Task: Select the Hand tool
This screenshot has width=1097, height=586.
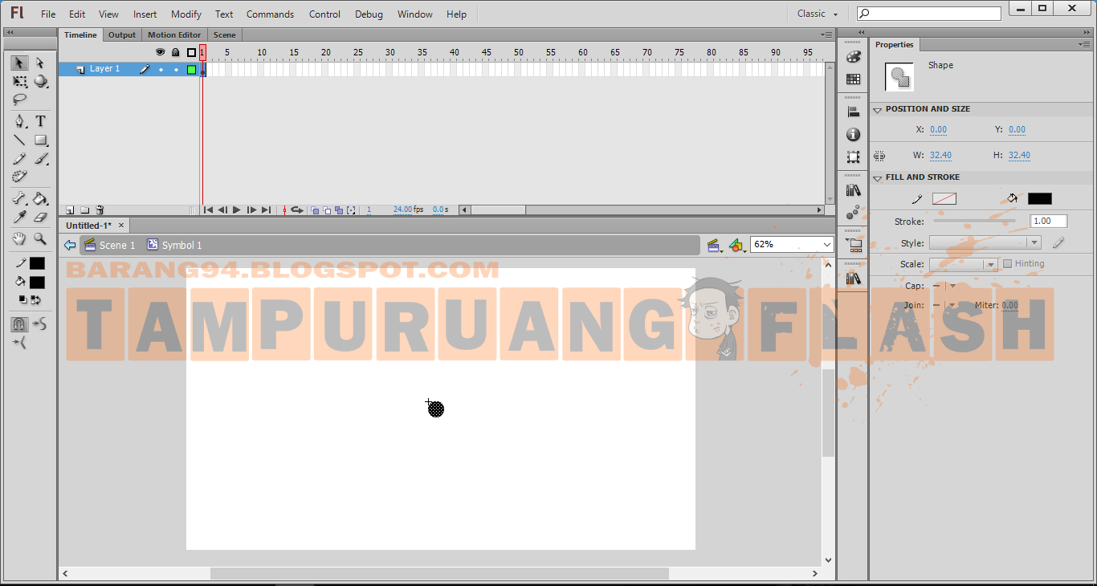Action: [19, 239]
